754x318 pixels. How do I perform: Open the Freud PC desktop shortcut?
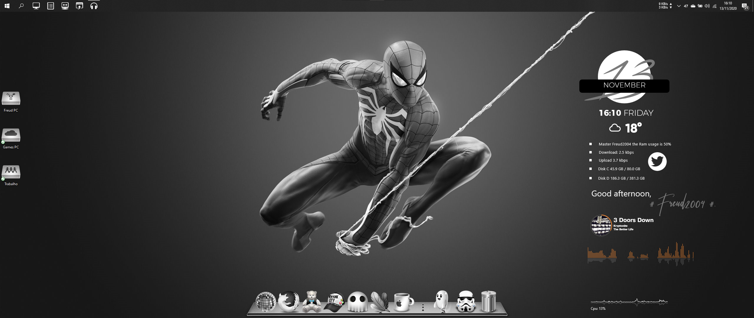tap(11, 99)
